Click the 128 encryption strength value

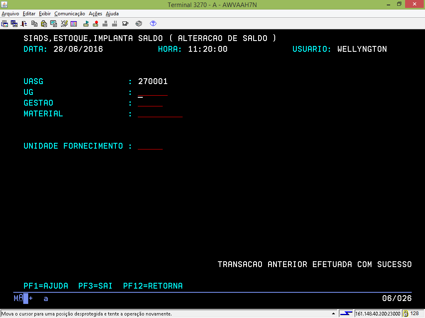415,313
